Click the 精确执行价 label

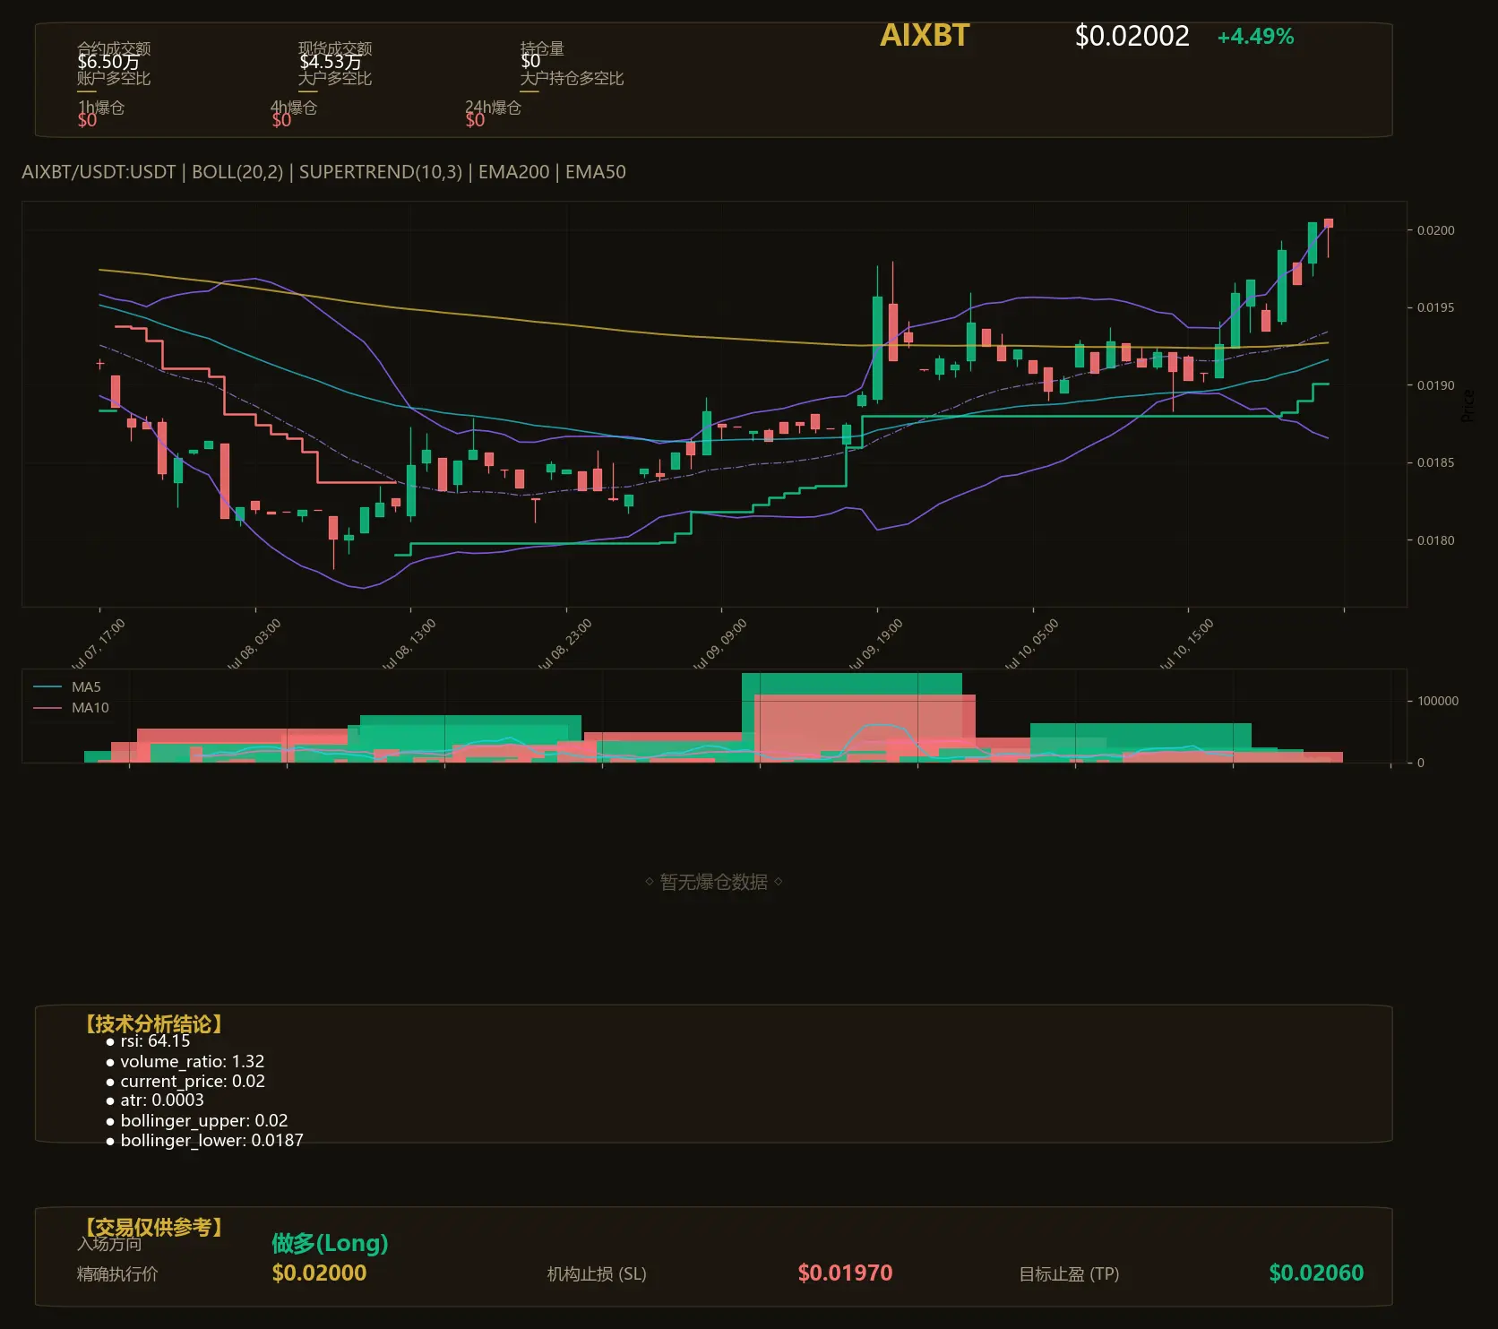[x=117, y=1273]
